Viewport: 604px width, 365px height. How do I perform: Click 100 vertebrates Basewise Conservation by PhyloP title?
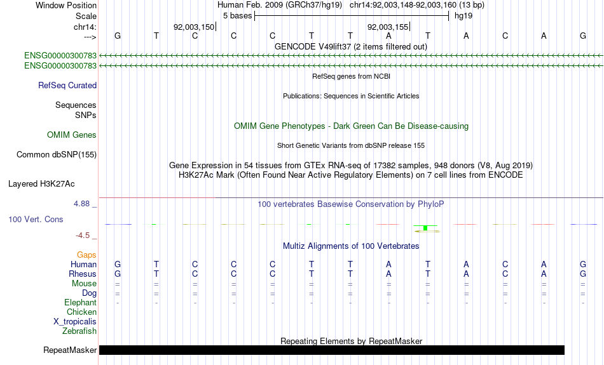351,204
